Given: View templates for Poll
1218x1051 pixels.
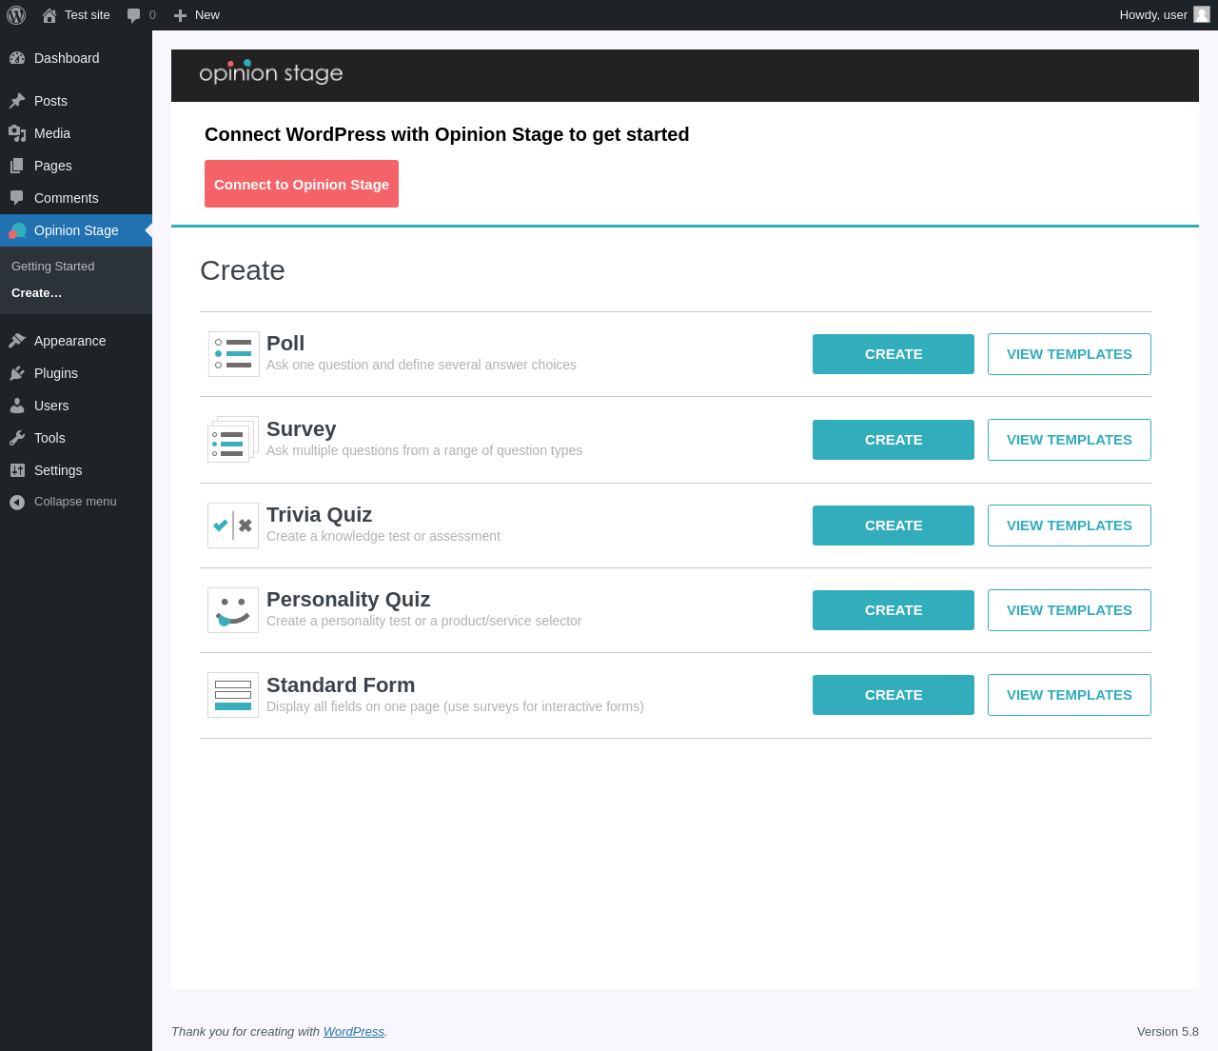Looking at the screenshot, I should [x=1070, y=354].
